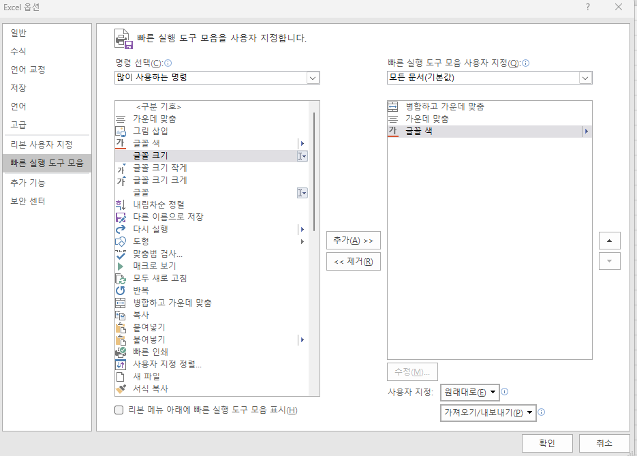Click the info icon beside 원래대로 dropdown
Viewport: 637px width, 456px height.
pyautogui.click(x=505, y=392)
